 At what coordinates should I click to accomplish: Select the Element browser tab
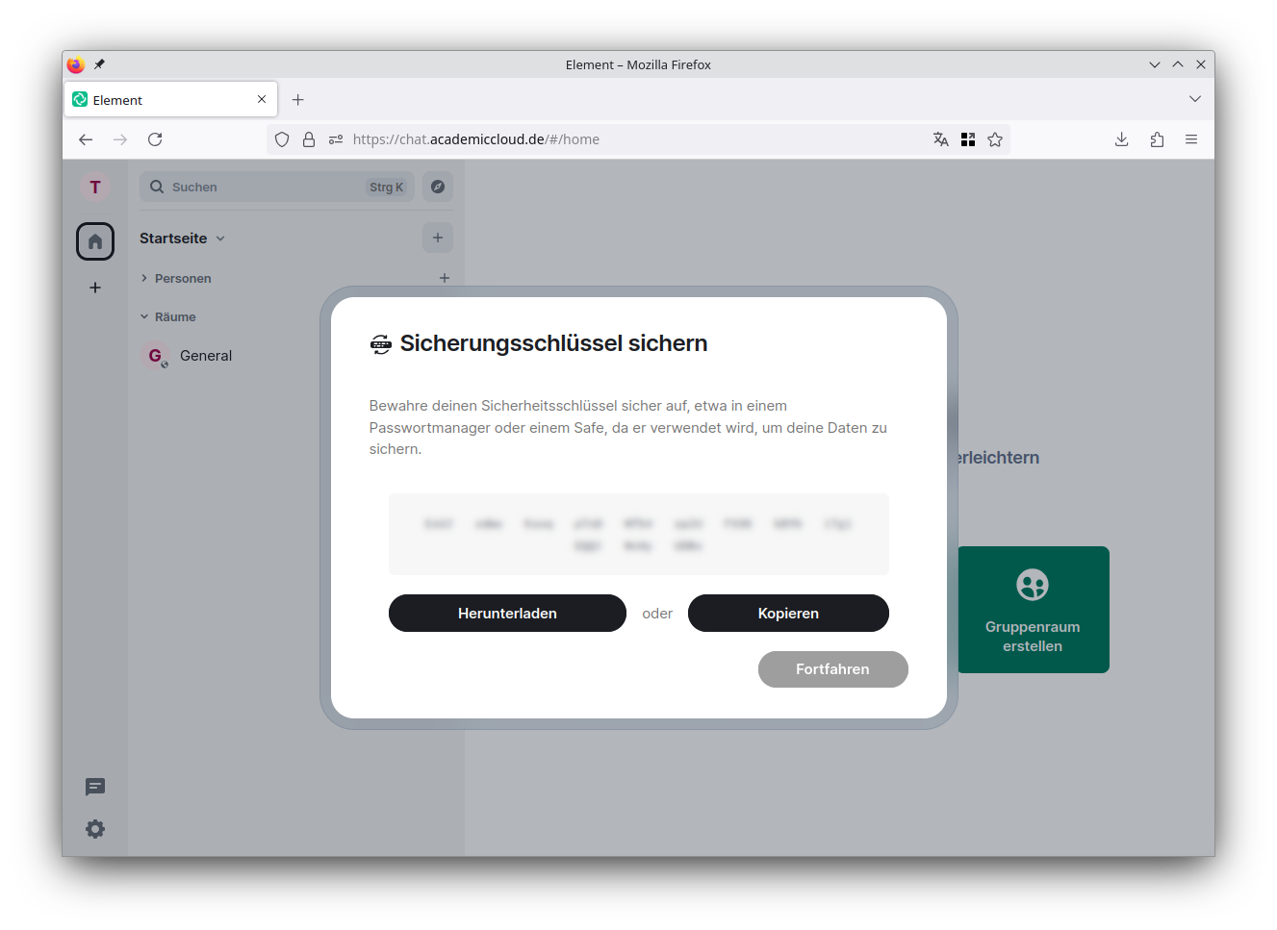pyautogui.click(x=171, y=100)
